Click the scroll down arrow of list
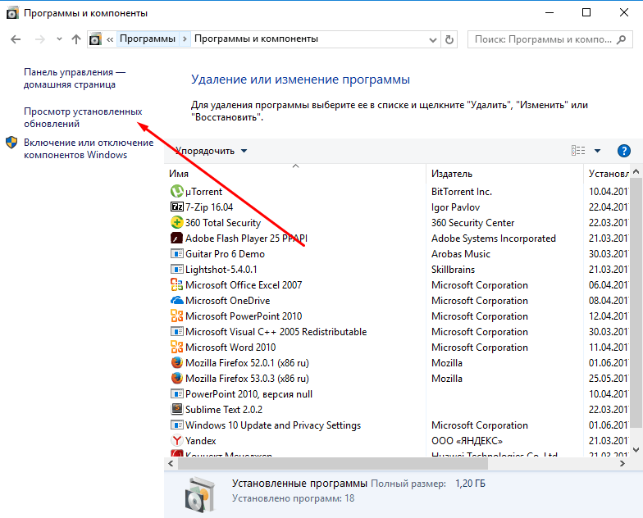The image size is (643, 518). click(x=636, y=450)
